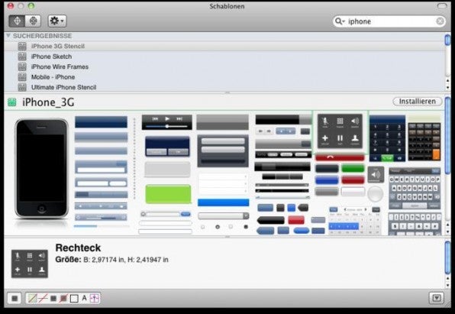Screen dimensions: 455x314
Task: Select the left arrow-cross tool in the toolbar toggle
Action: pyautogui.click(x=17, y=21)
